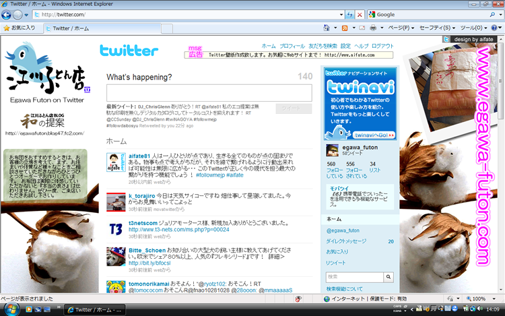Click the Twitter / ホーム taskbar button
Image resolution: width=505 pixels, height=316 pixels.
[95, 310]
